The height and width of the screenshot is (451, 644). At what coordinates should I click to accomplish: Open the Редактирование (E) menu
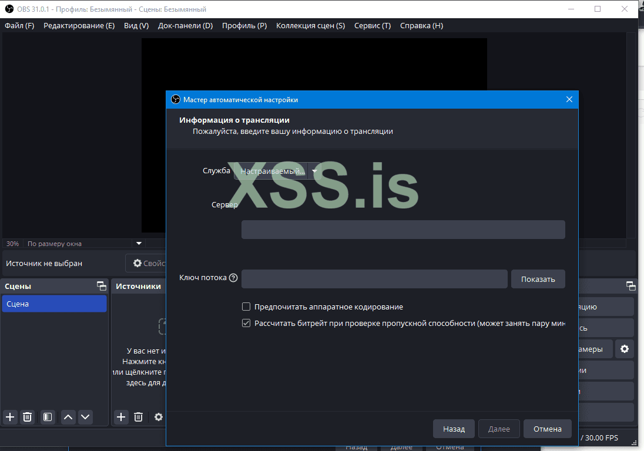[x=79, y=25]
